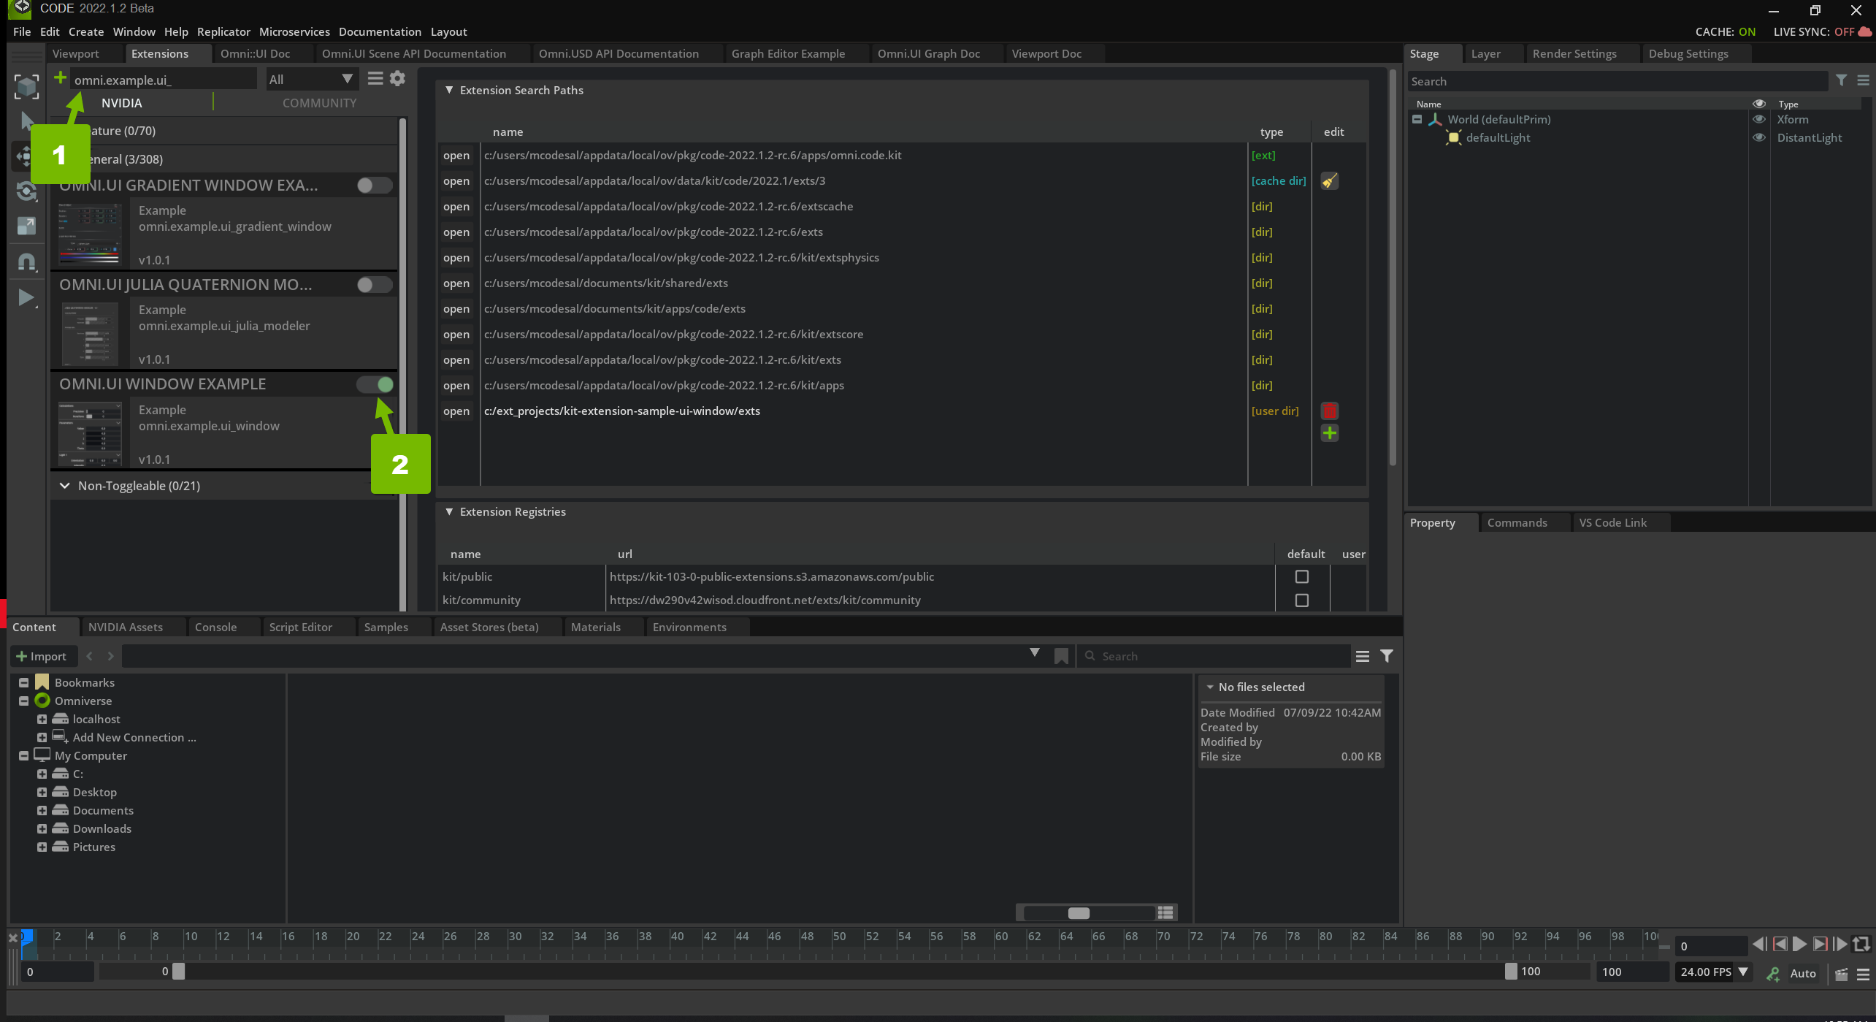Click the selection arrow tool in left toolbar
Viewport: 1876px width, 1022px height.
(x=26, y=121)
